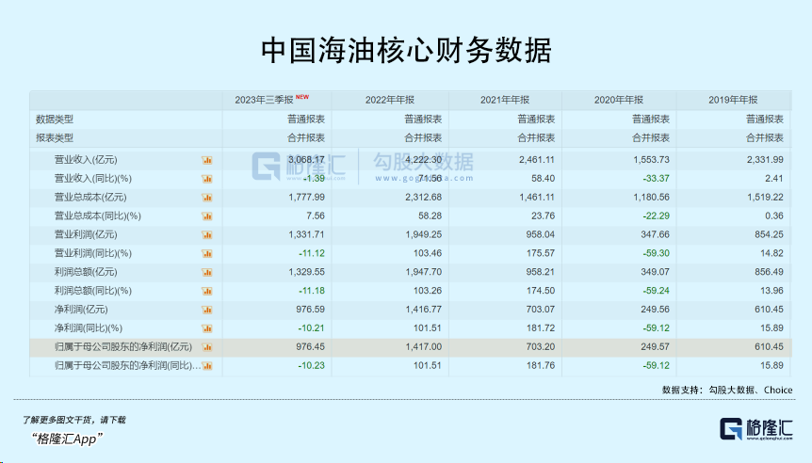Click the chart icon next to 净利润(亿元)
The height and width of the screenshot is (463, 812).
pyautogui.click(x=207, y=309)
